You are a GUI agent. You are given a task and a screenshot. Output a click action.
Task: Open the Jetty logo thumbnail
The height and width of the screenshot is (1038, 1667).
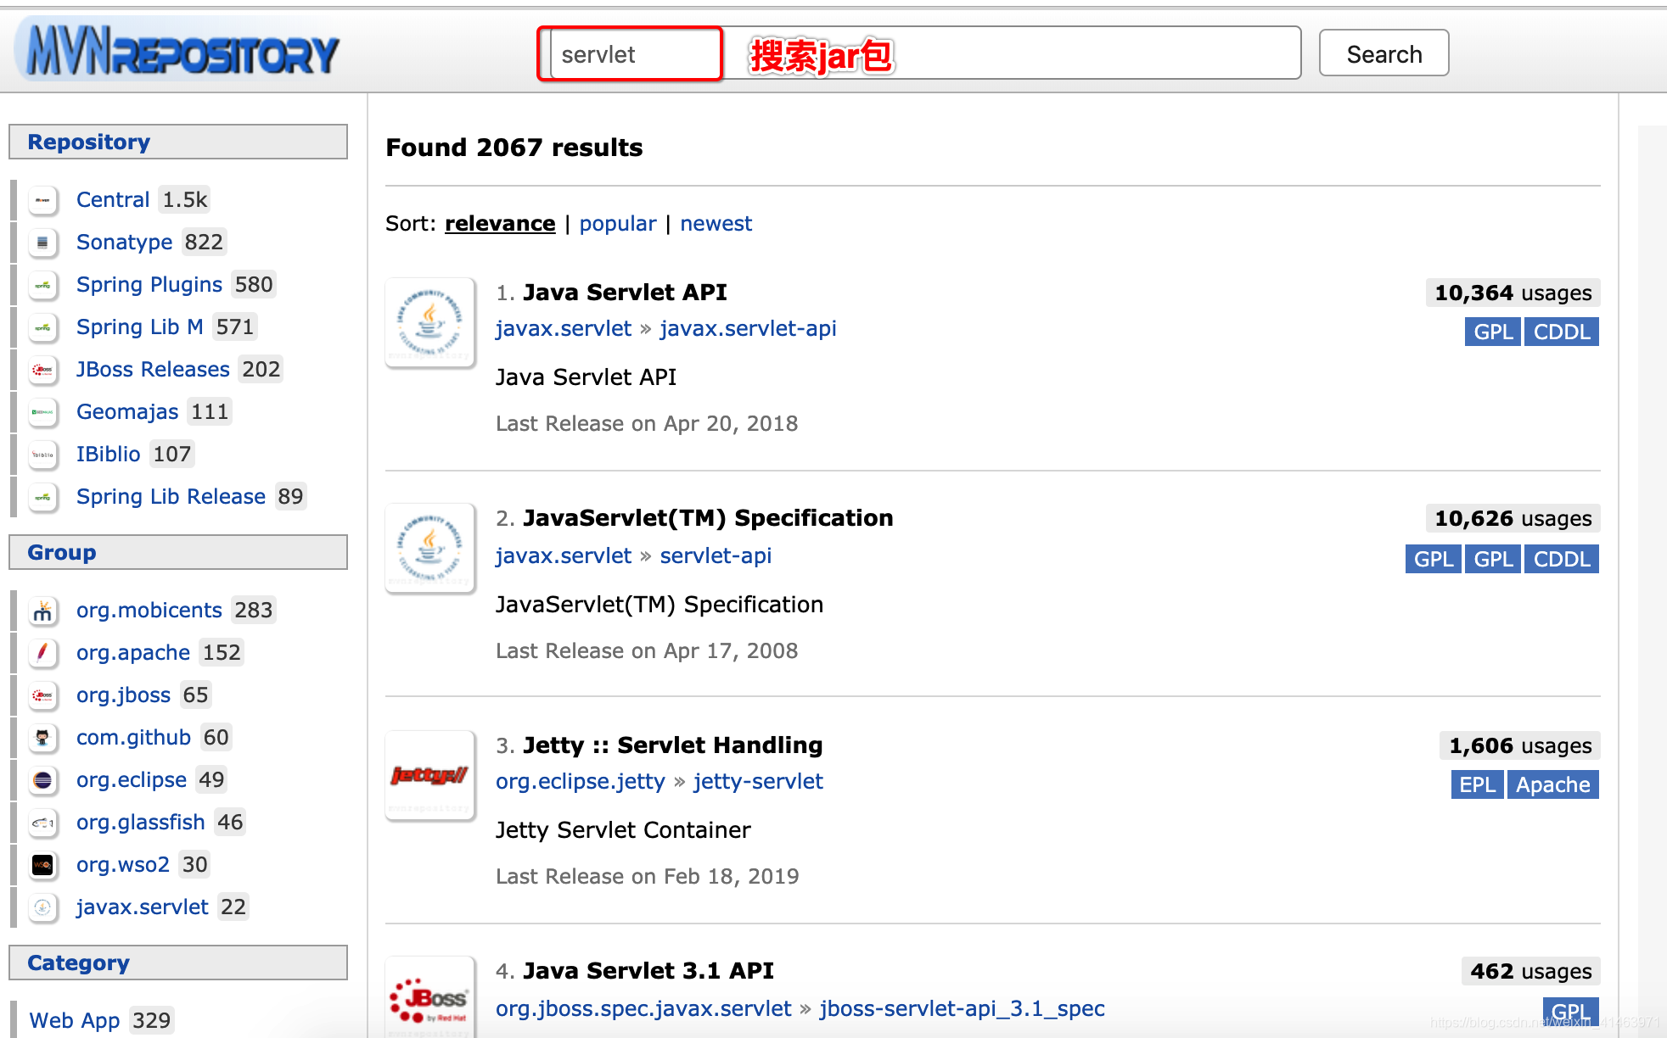[430, 775]
